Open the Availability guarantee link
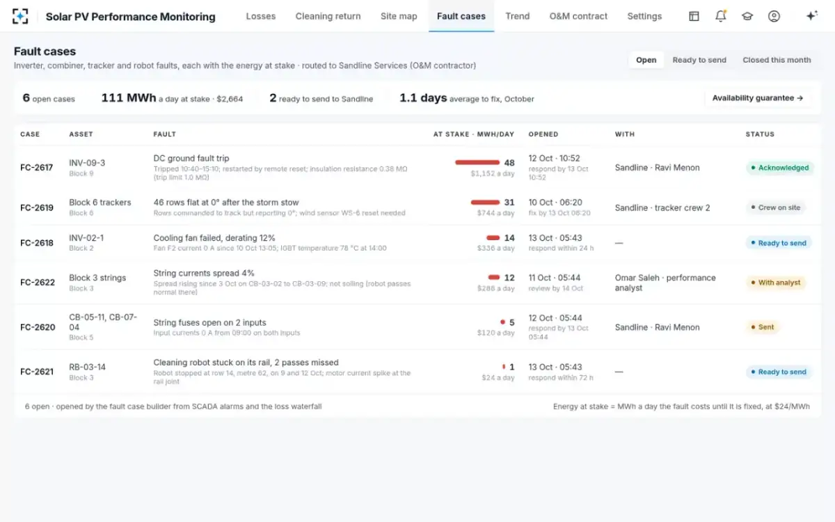The image size is (835, 522). pyautogui.click(x=758, y=98)
